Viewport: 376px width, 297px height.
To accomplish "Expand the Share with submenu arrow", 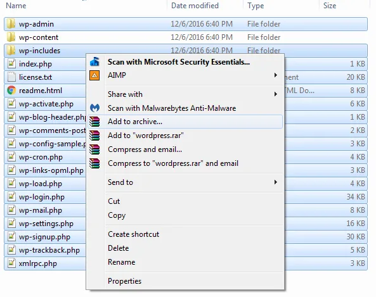I will [x=276, y=94].
